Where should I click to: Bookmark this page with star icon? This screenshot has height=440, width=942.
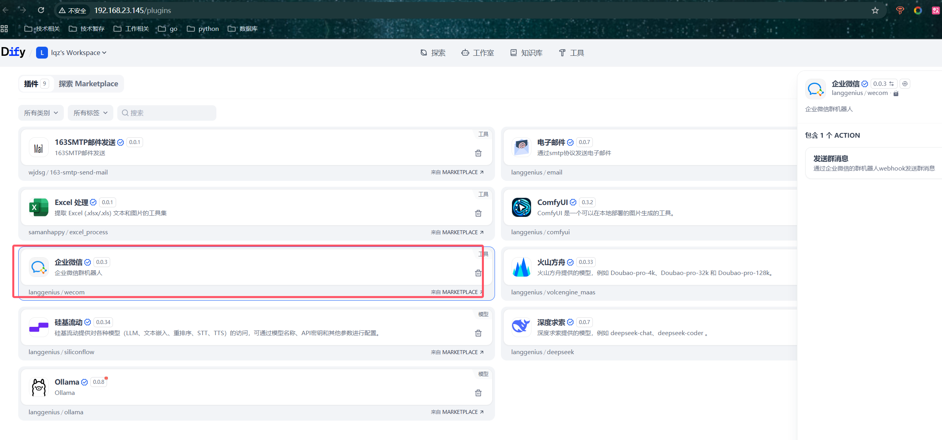point(875,11)
